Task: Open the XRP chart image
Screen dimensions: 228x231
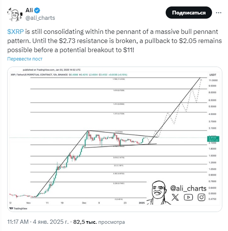Action: click(x=115, y=139)
